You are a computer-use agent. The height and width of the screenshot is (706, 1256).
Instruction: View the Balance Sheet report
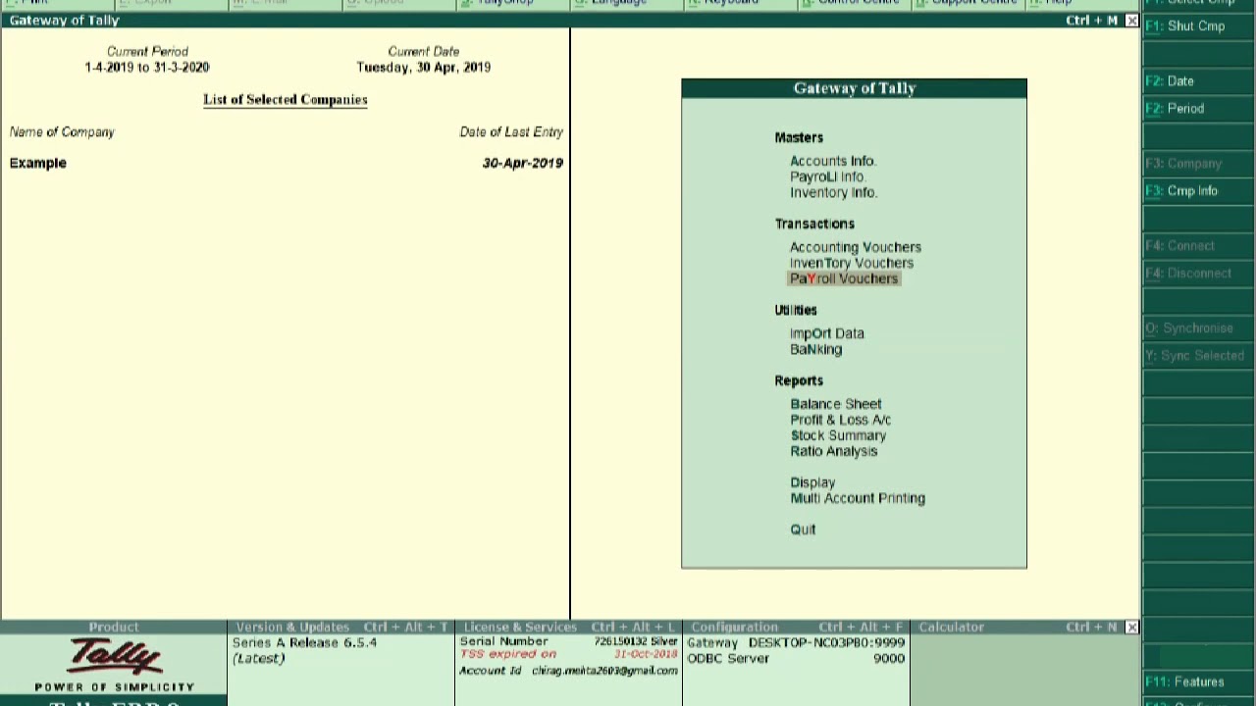(836, 404)
